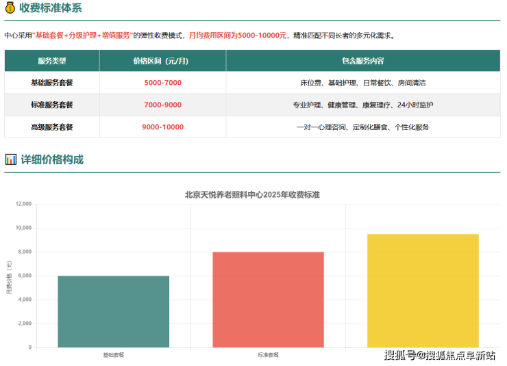Select the 服务类型 column header
Screen dimensions: 507x366
pos(52,61)
